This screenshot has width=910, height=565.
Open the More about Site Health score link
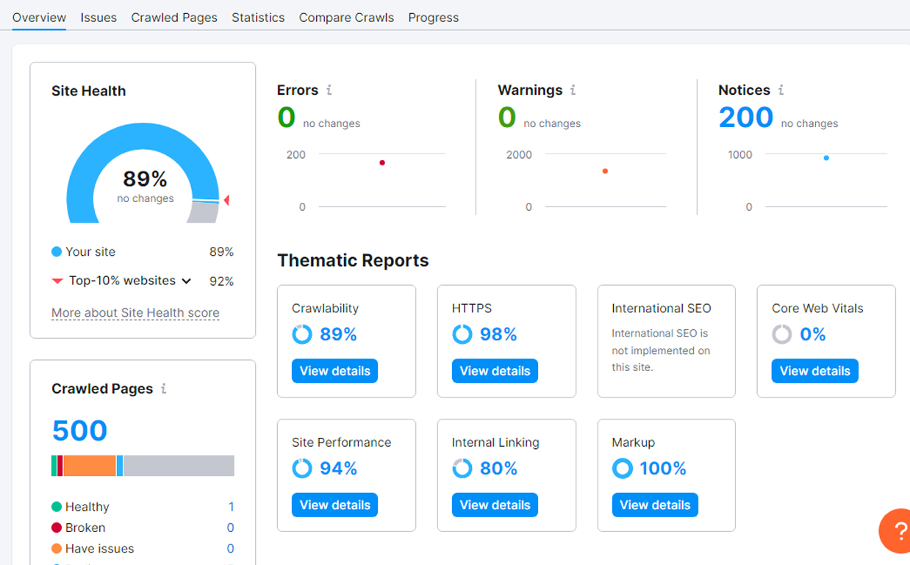(x=135, y=313)
